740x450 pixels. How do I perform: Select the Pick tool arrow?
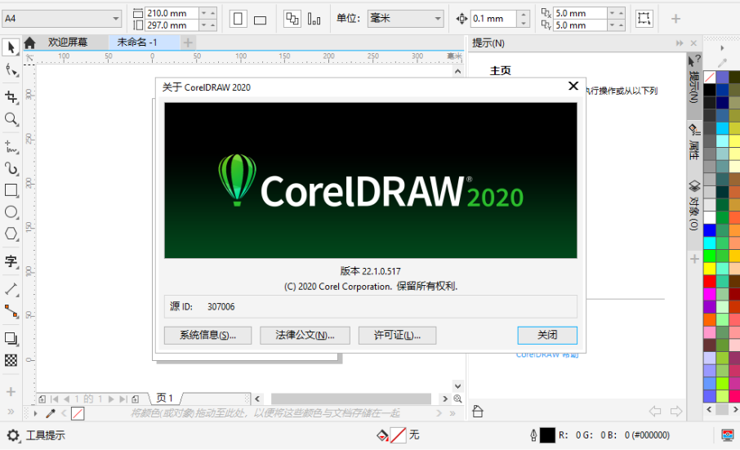(x=11, y=47)
